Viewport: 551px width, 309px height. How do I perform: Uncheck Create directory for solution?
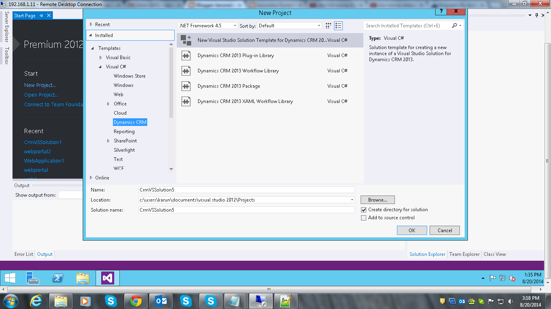coord(363,210)
